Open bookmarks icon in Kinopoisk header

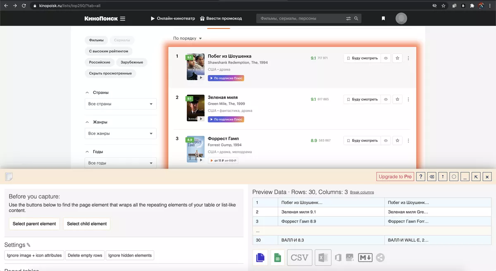[383, 19]
